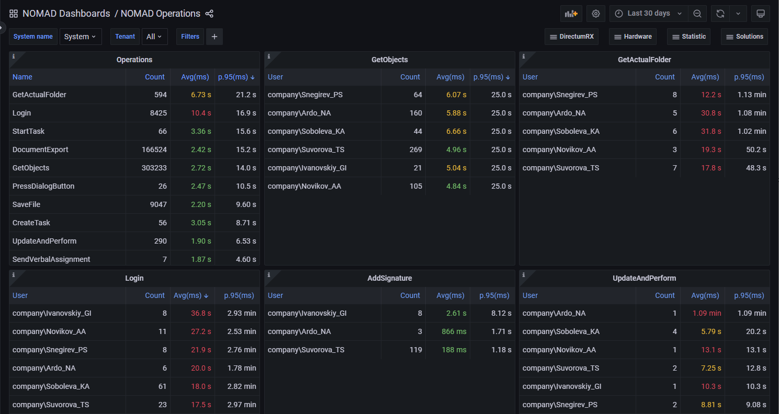Sort Operations table by Count column
Image resolution: width=779 pixels, height=414 pixels.
point(155,77)
